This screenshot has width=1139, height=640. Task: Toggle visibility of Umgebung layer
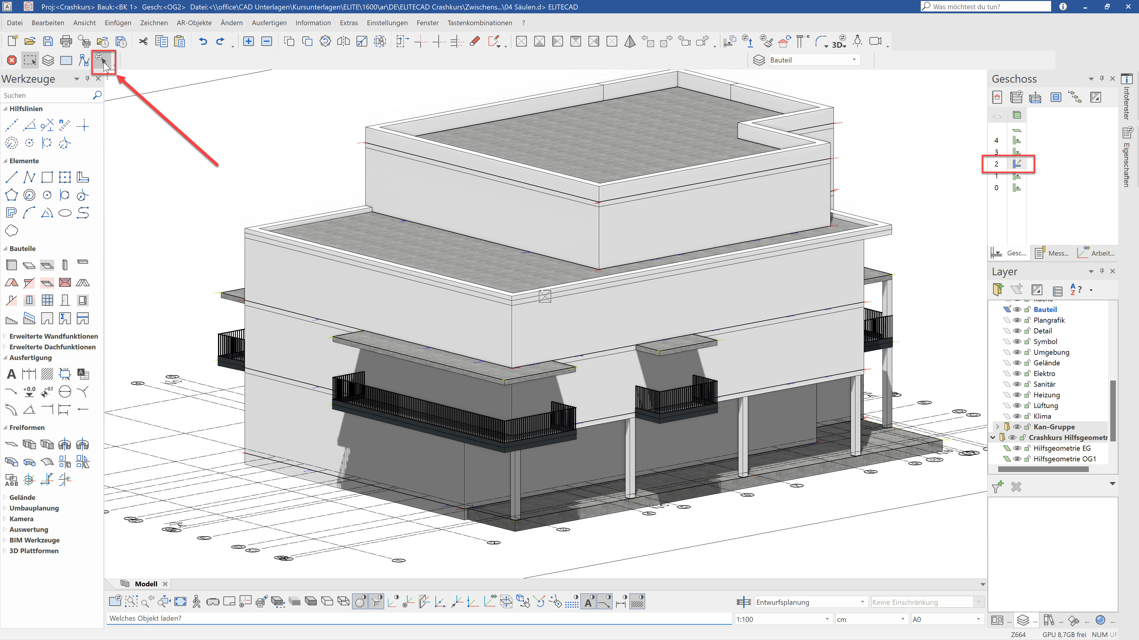coord(1017,352)
